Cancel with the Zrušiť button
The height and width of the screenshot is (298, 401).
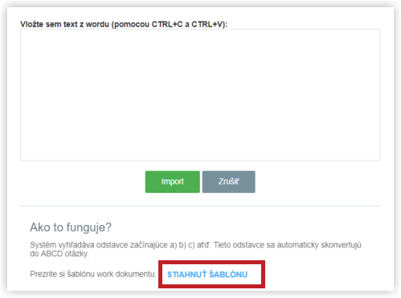click(x=228, y=182)
